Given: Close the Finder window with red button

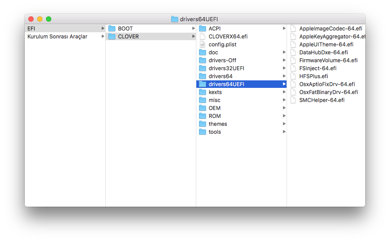Looking at the screenshot, I should point(31,19).
